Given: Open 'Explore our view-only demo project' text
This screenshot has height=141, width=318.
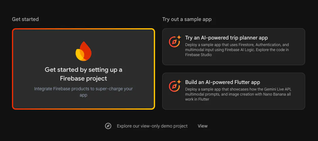Looking at the screenshot, I should (x=152, y=126).
